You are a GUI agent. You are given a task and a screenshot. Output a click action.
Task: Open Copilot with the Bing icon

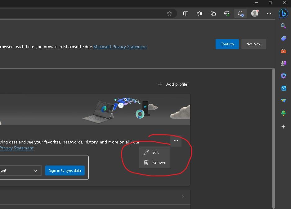[x=284, y=13]
